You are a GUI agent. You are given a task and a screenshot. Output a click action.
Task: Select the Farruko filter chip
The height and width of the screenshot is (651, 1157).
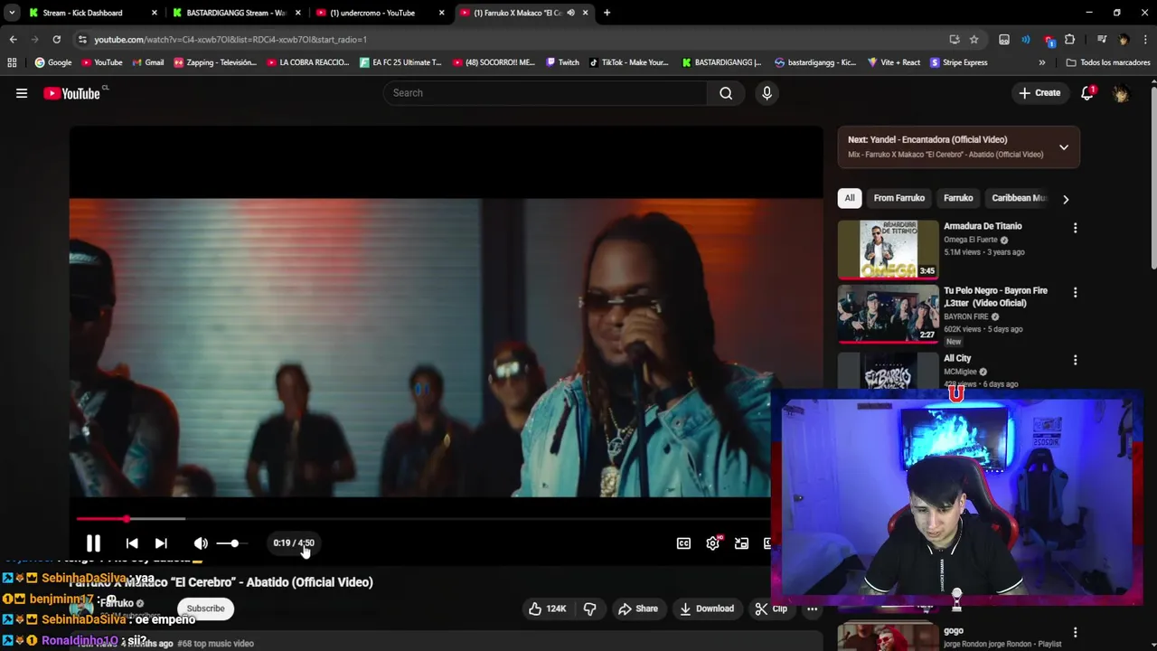(958, 198)
